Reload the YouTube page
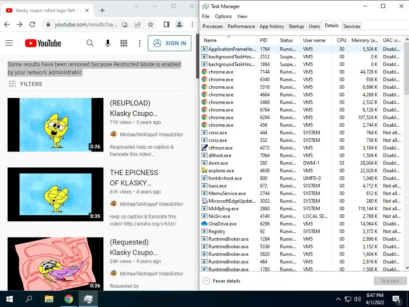The height and width of the screenshot is (307, 409). (x=32, y=24)
